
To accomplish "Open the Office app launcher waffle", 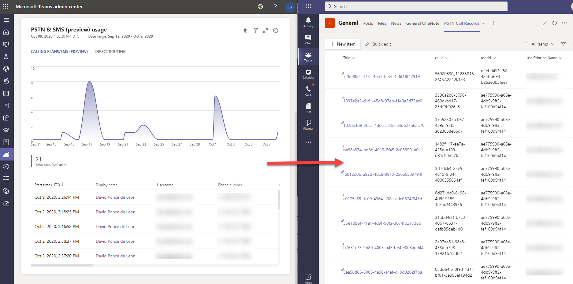I will [x=308, y=6].
